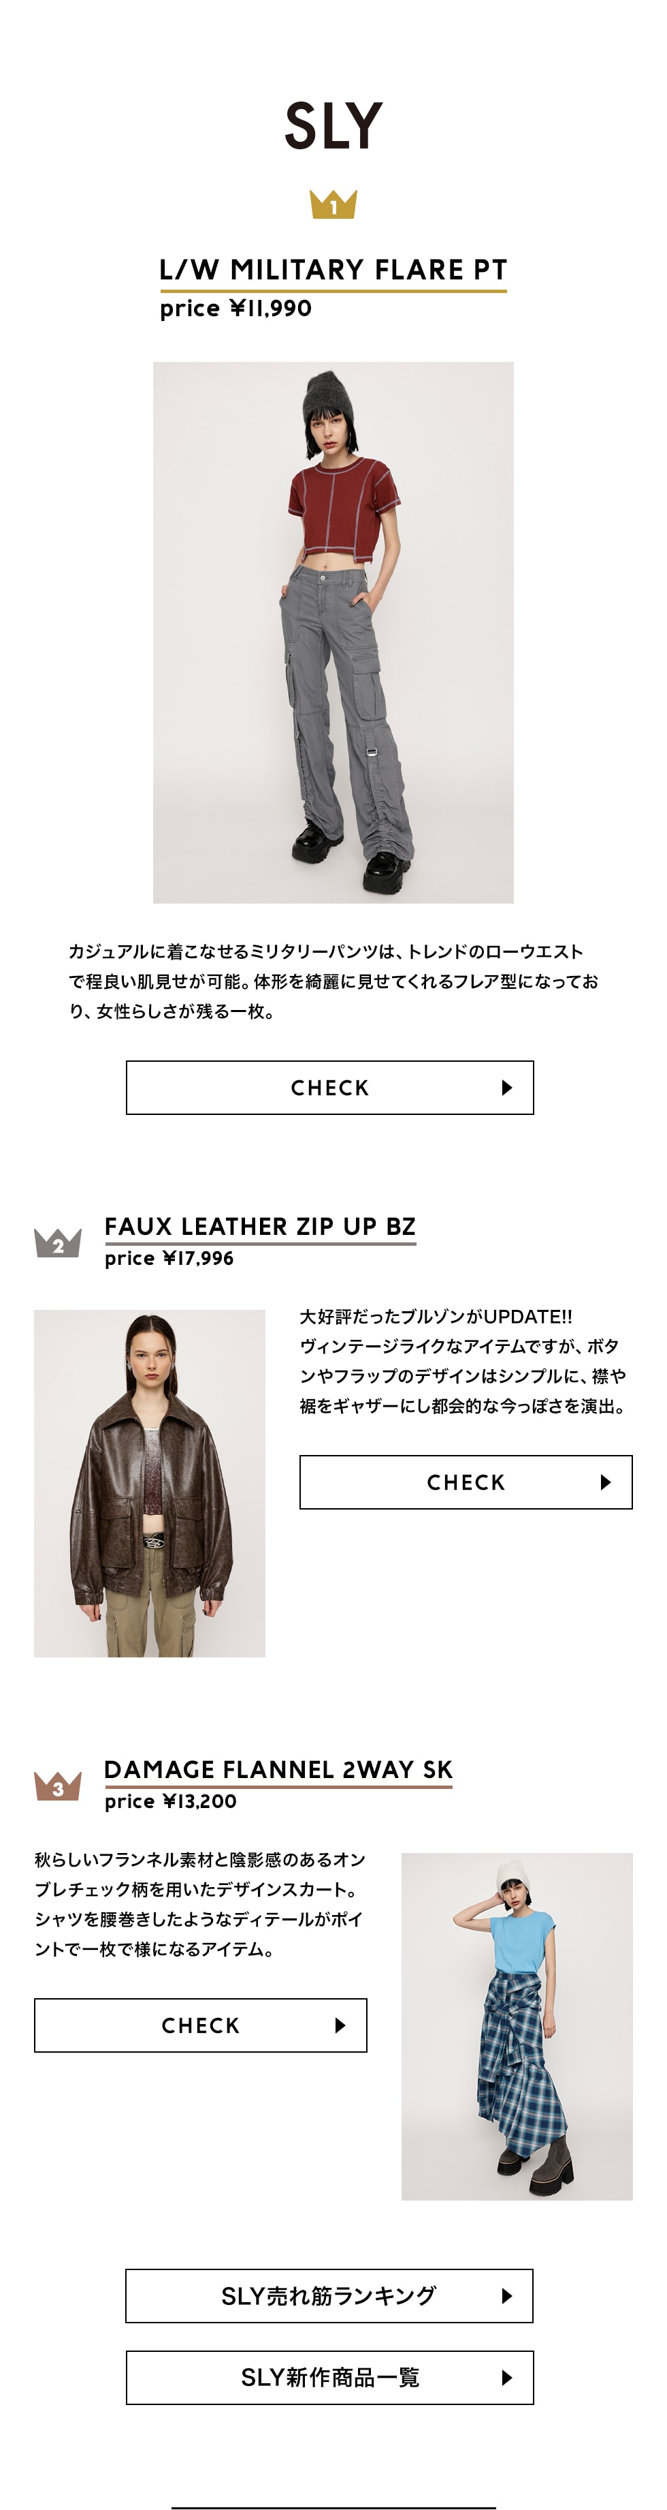667x2510 pixels.
Task: Open SLY新作商品一覧 button
Action: point(329,2378)
